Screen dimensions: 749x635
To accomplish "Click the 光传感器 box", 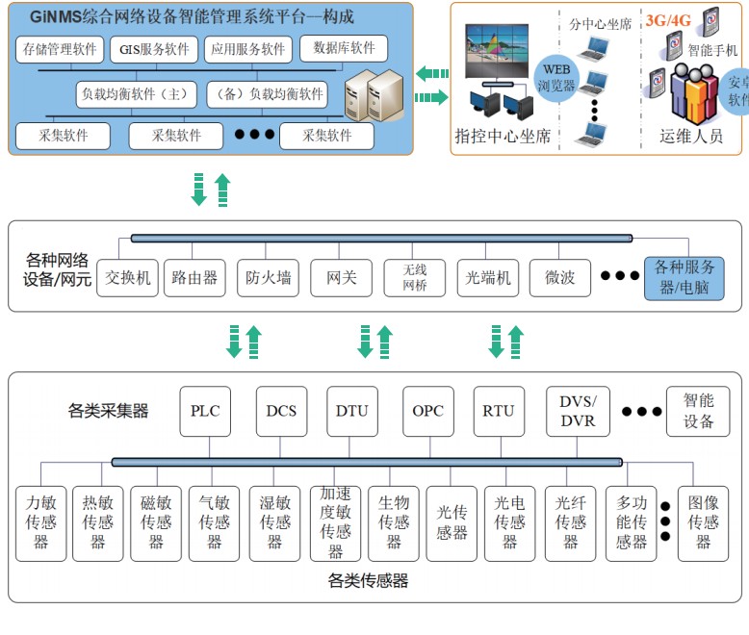I will click(x=452, y=523).
